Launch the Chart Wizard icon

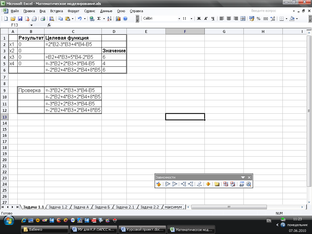[x=118, y=19]
